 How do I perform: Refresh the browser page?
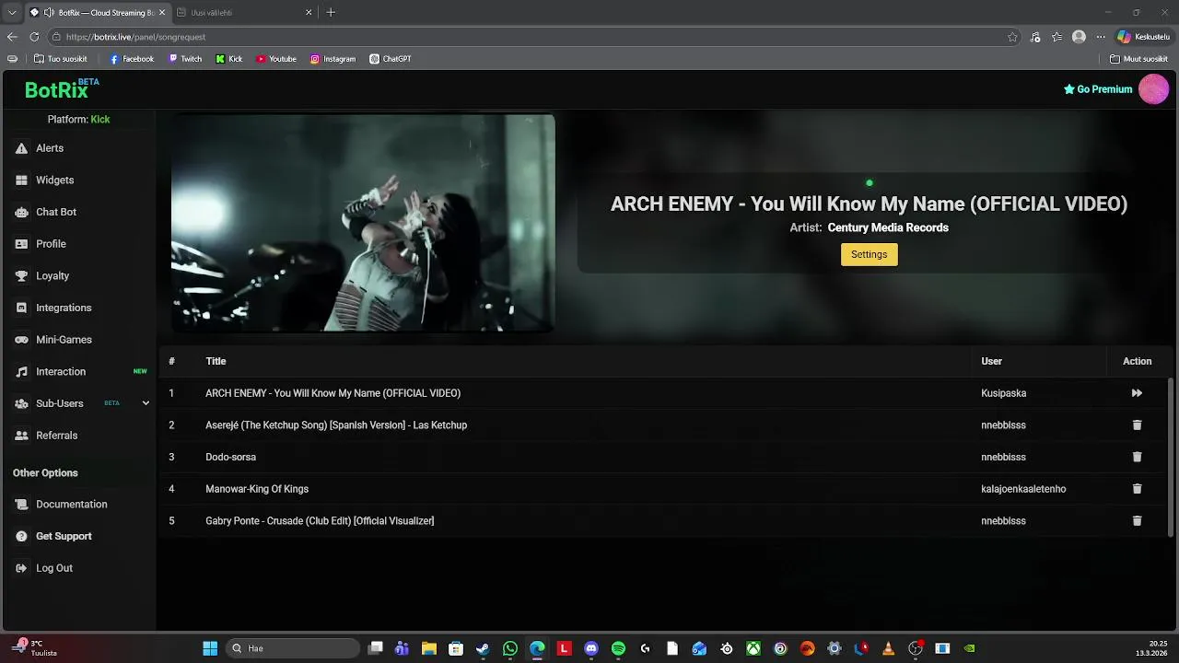(x=34, y=37)
